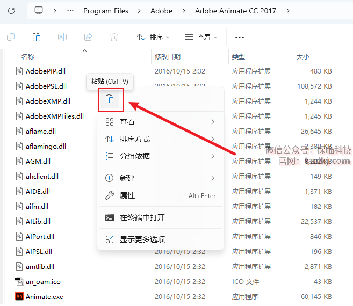353x306 pixels.
Task: Click the Animate.exe red An icon
Action: [x=19, y=296]
